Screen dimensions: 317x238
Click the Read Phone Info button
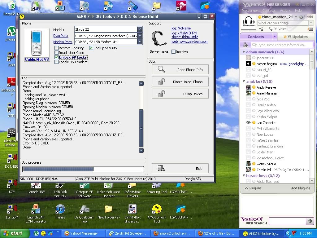click(x=180, y=70)
